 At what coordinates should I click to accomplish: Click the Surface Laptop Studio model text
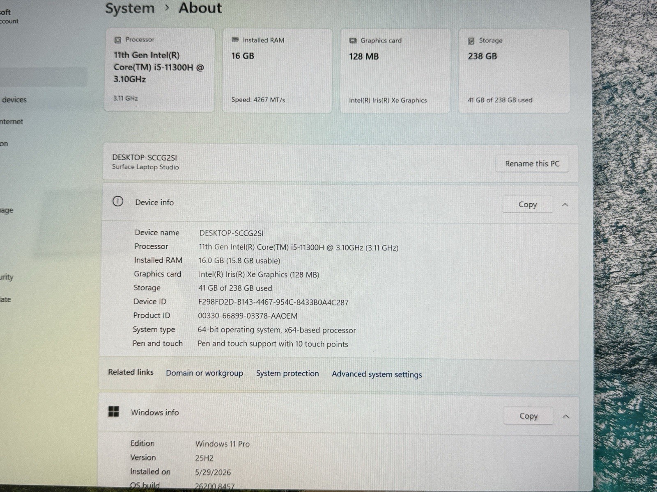tap(145, 167)
